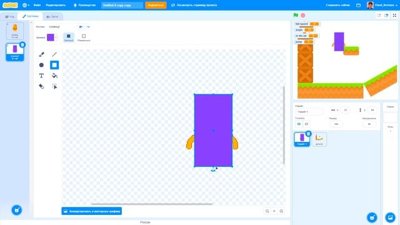This screenshot has height=225, width=400.
Task: Click the purple fill color swatch
Action: point(51,37)
